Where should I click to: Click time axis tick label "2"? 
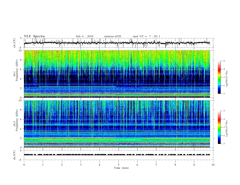click(62, 165)
